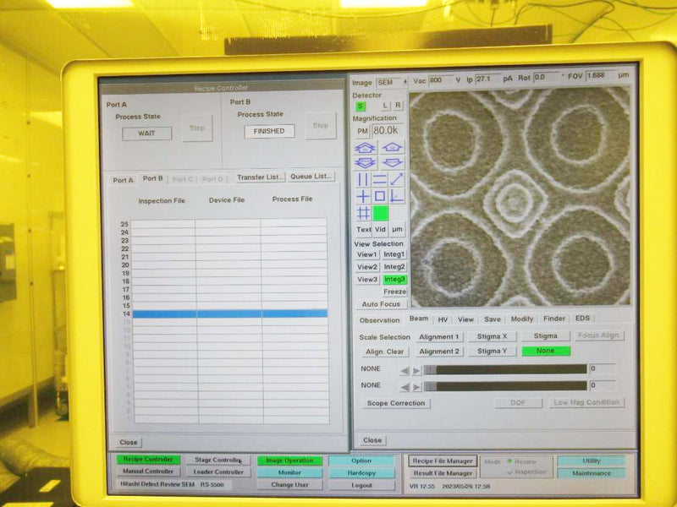Select the angle measurement tool icon
The width and height of the screenshot is (677, 507).
(x=396, y=196)
